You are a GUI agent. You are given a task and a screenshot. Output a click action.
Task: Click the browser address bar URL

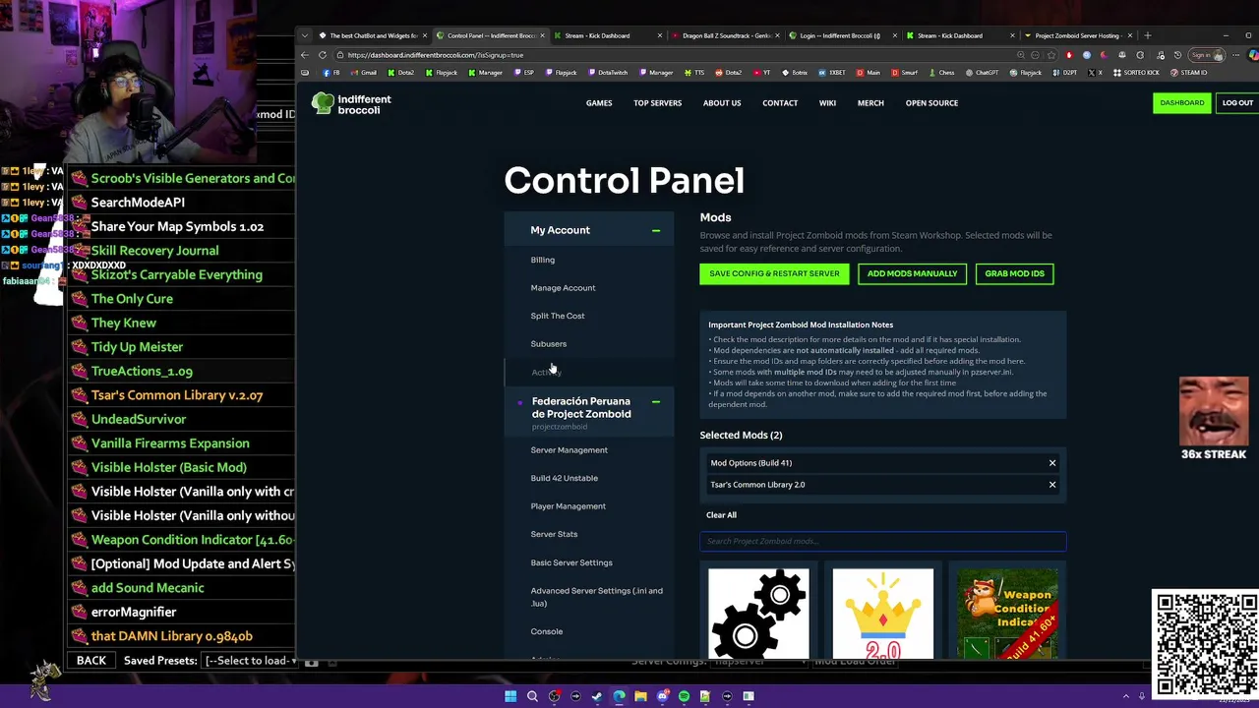(436, 55)
